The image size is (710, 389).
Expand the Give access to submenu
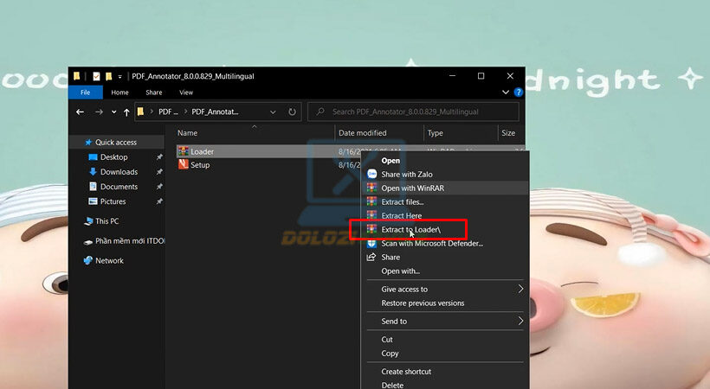[520, 289]
